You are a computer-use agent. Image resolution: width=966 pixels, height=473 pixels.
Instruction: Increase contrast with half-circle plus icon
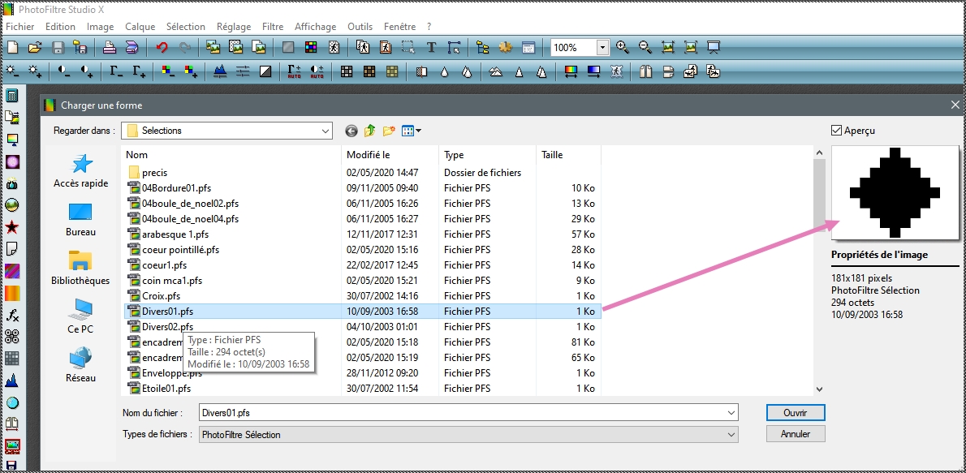(87, 72)
